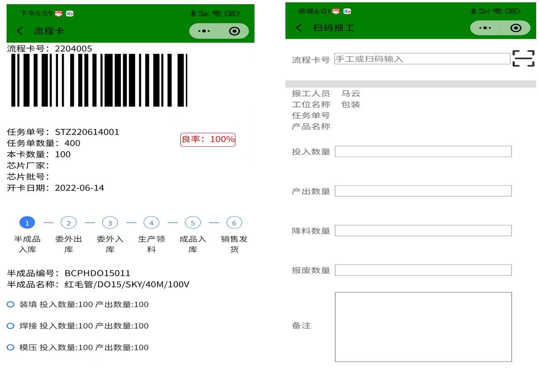Go back from the 扫码报工 page
Viewport: 539px width, 370px height.
click(x=299, y=28)
